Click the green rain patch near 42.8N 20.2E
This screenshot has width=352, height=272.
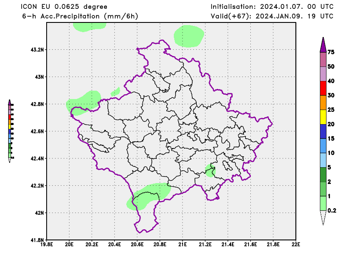[x=84, y=103]
